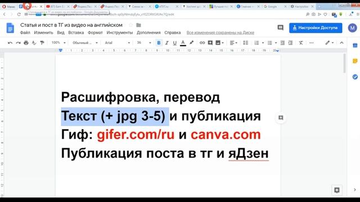Open the text alignment dropdown

coord(233,43)
